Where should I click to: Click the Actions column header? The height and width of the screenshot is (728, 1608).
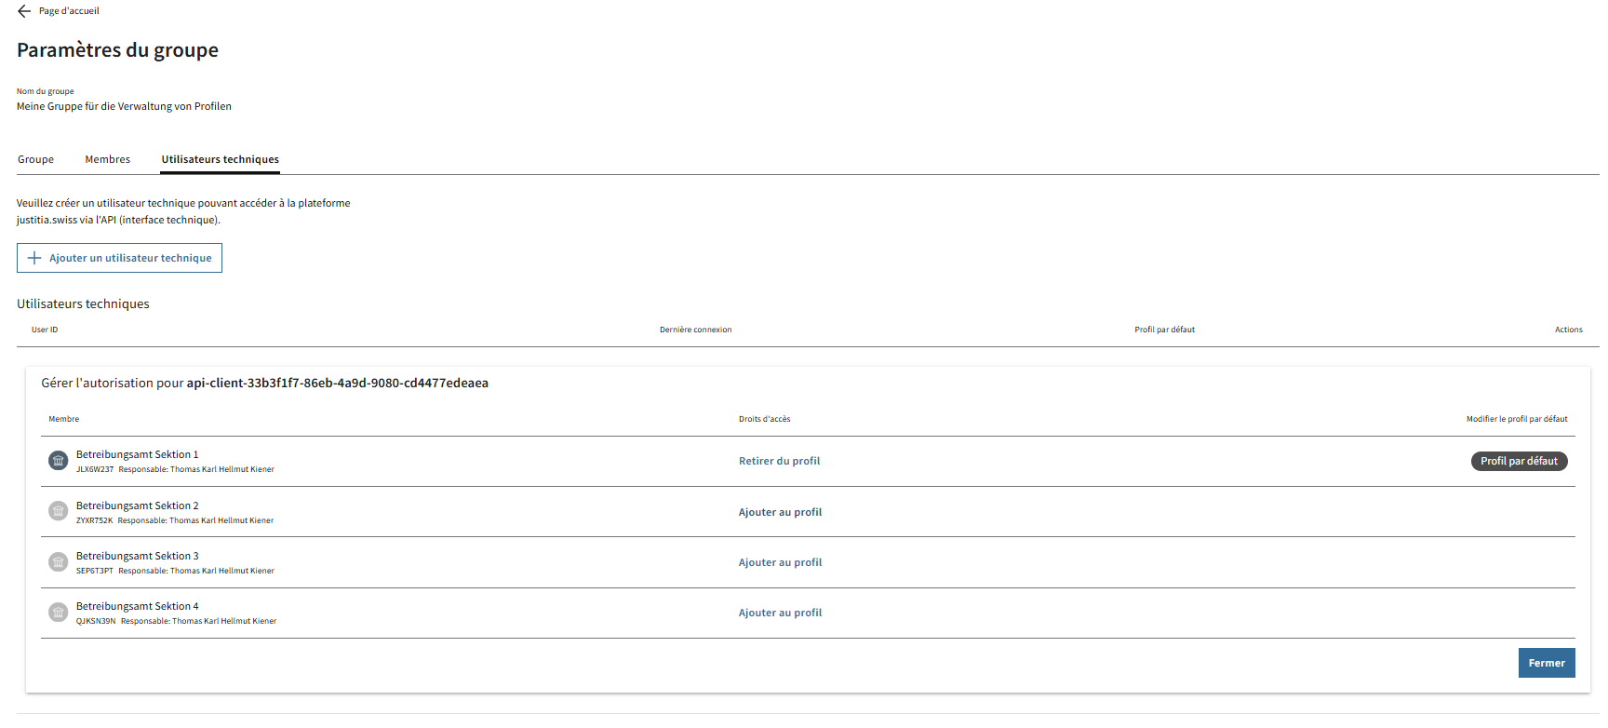1569,330
